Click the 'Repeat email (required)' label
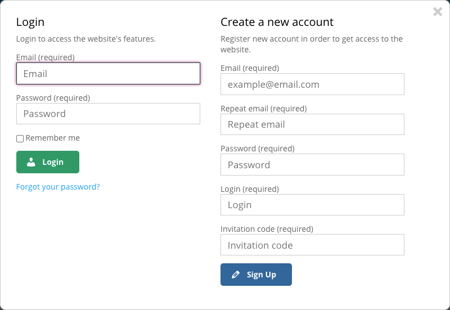Screen dimensions: 450x310 pos(264,109)
